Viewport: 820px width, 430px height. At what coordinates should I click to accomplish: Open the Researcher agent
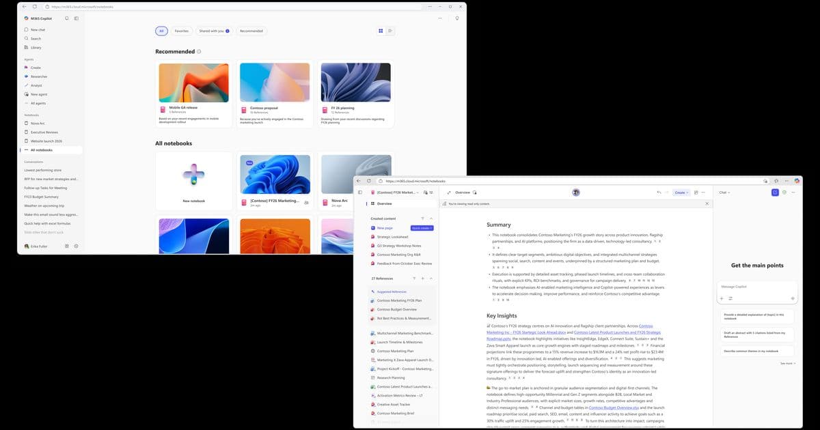point(36,76)
